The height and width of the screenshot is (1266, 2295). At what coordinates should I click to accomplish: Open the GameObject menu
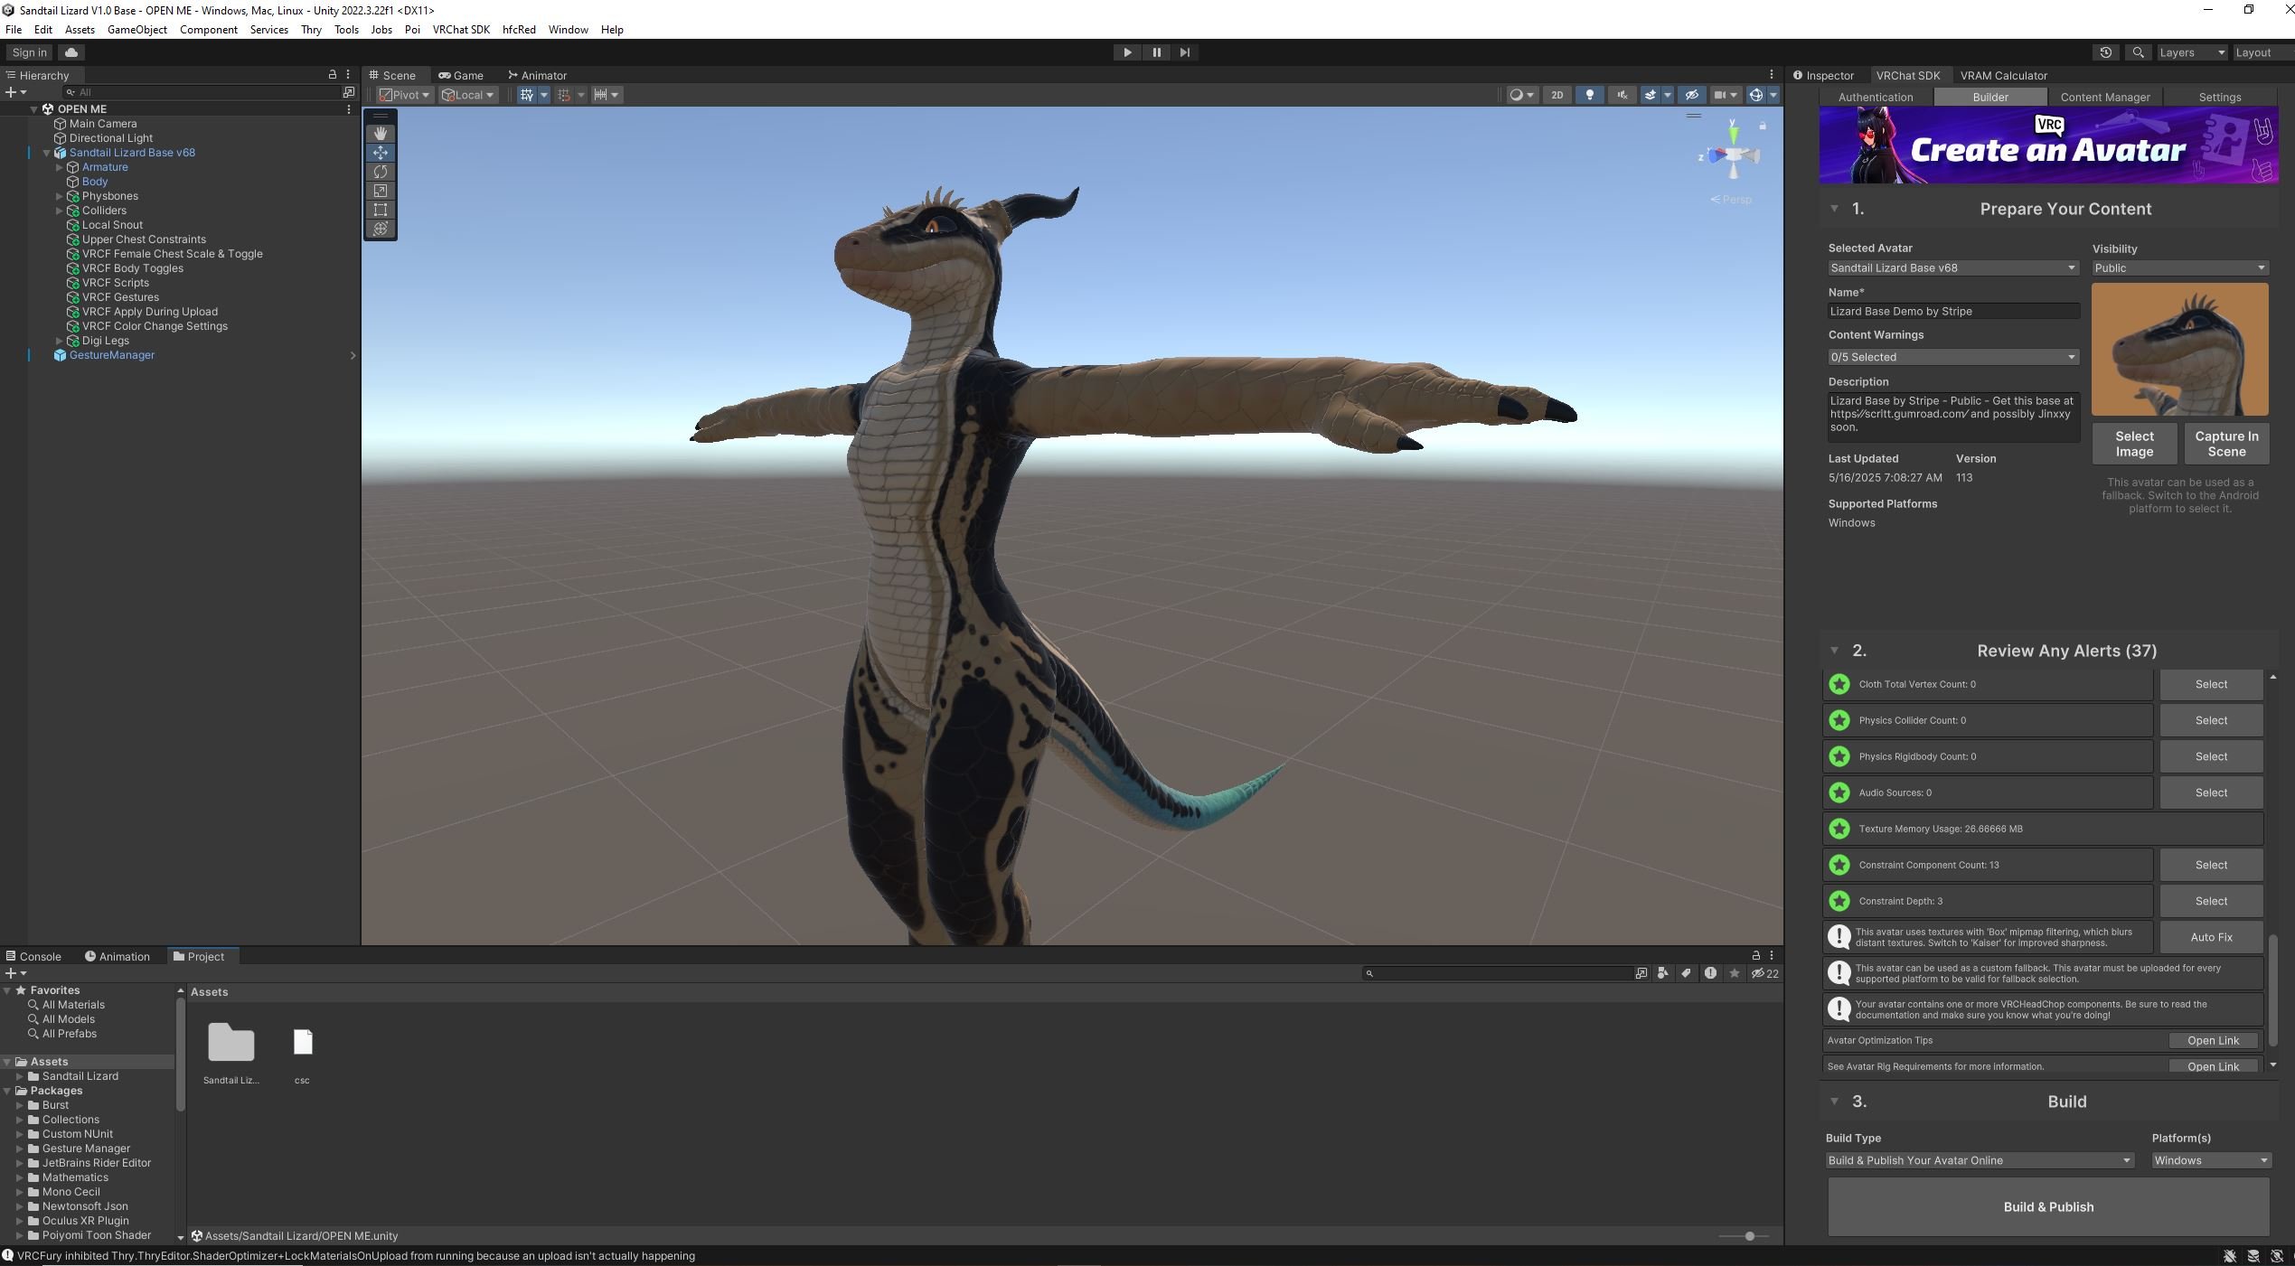coord(137,30)
